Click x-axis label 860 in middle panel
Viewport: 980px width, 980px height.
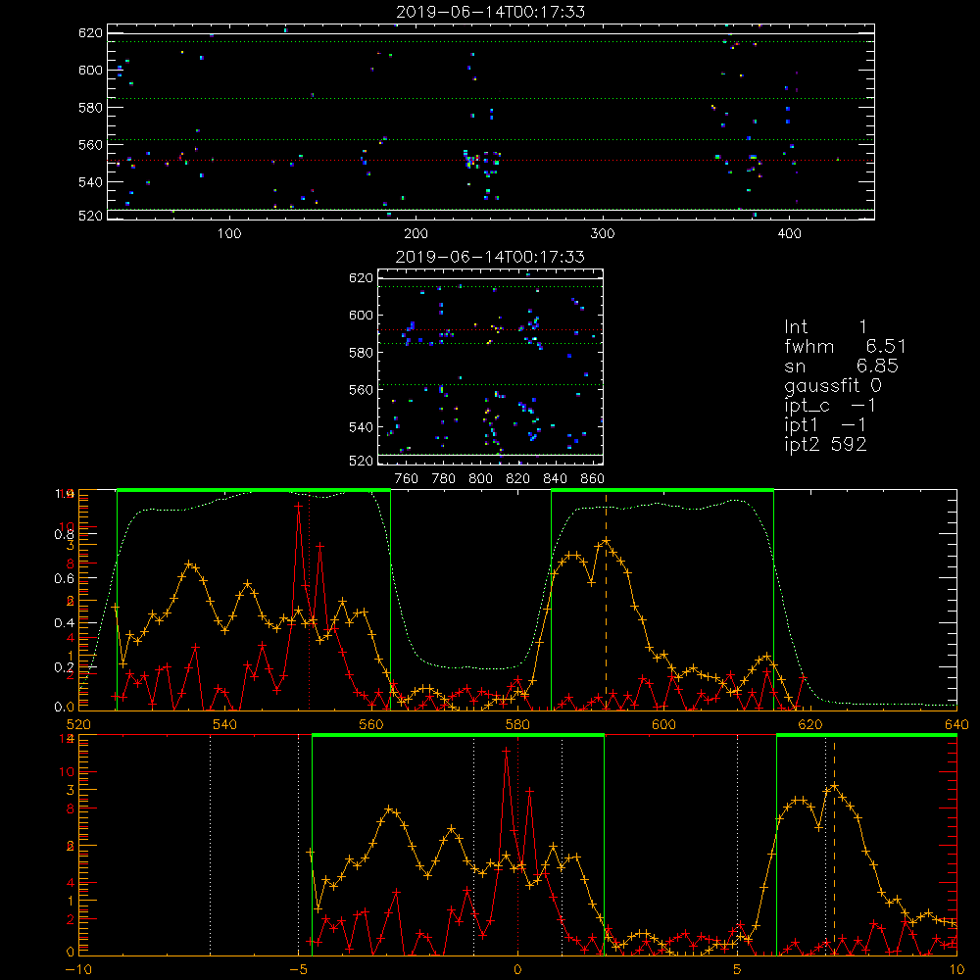coord(593,479)
